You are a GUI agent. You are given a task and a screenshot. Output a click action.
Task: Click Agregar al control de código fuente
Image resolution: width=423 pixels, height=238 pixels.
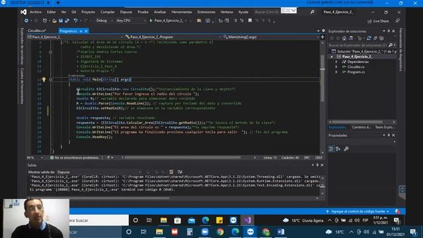click(x=358, y=212)
